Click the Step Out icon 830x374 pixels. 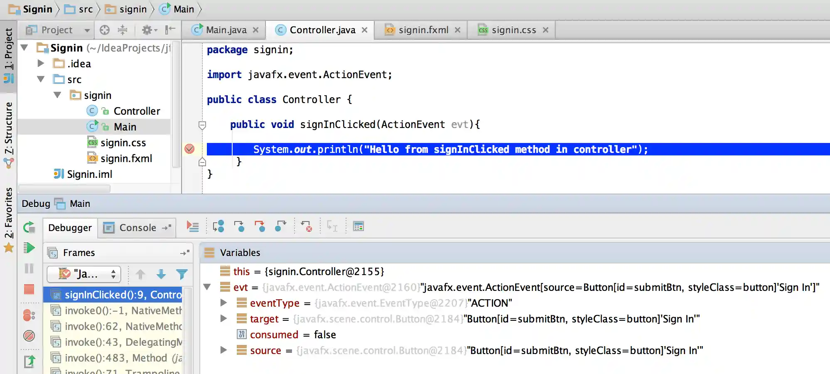coord(281,226)
